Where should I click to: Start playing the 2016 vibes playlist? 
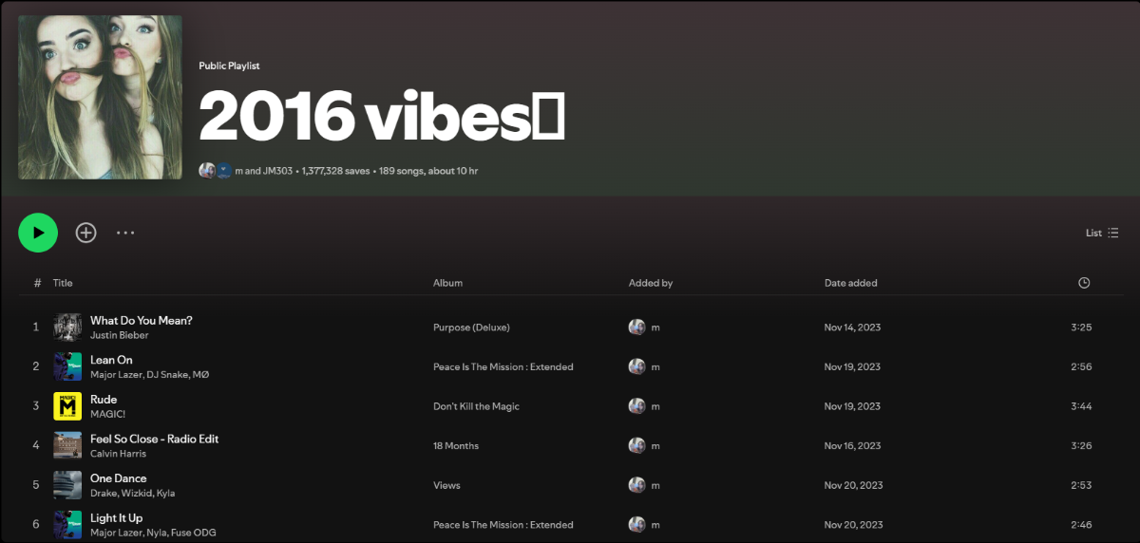pos(38,233)
